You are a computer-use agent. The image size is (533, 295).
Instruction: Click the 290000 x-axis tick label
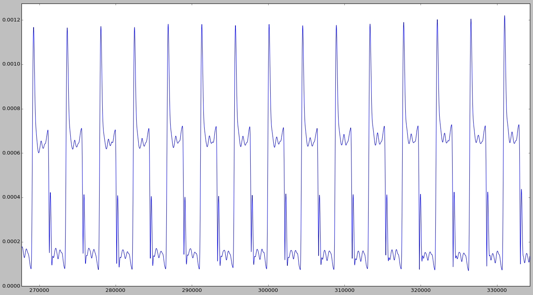[x=191, y=291]
